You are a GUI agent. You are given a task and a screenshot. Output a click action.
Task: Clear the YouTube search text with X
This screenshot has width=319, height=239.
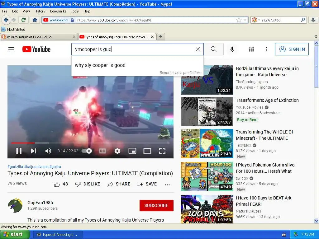(x=198, y=49)
